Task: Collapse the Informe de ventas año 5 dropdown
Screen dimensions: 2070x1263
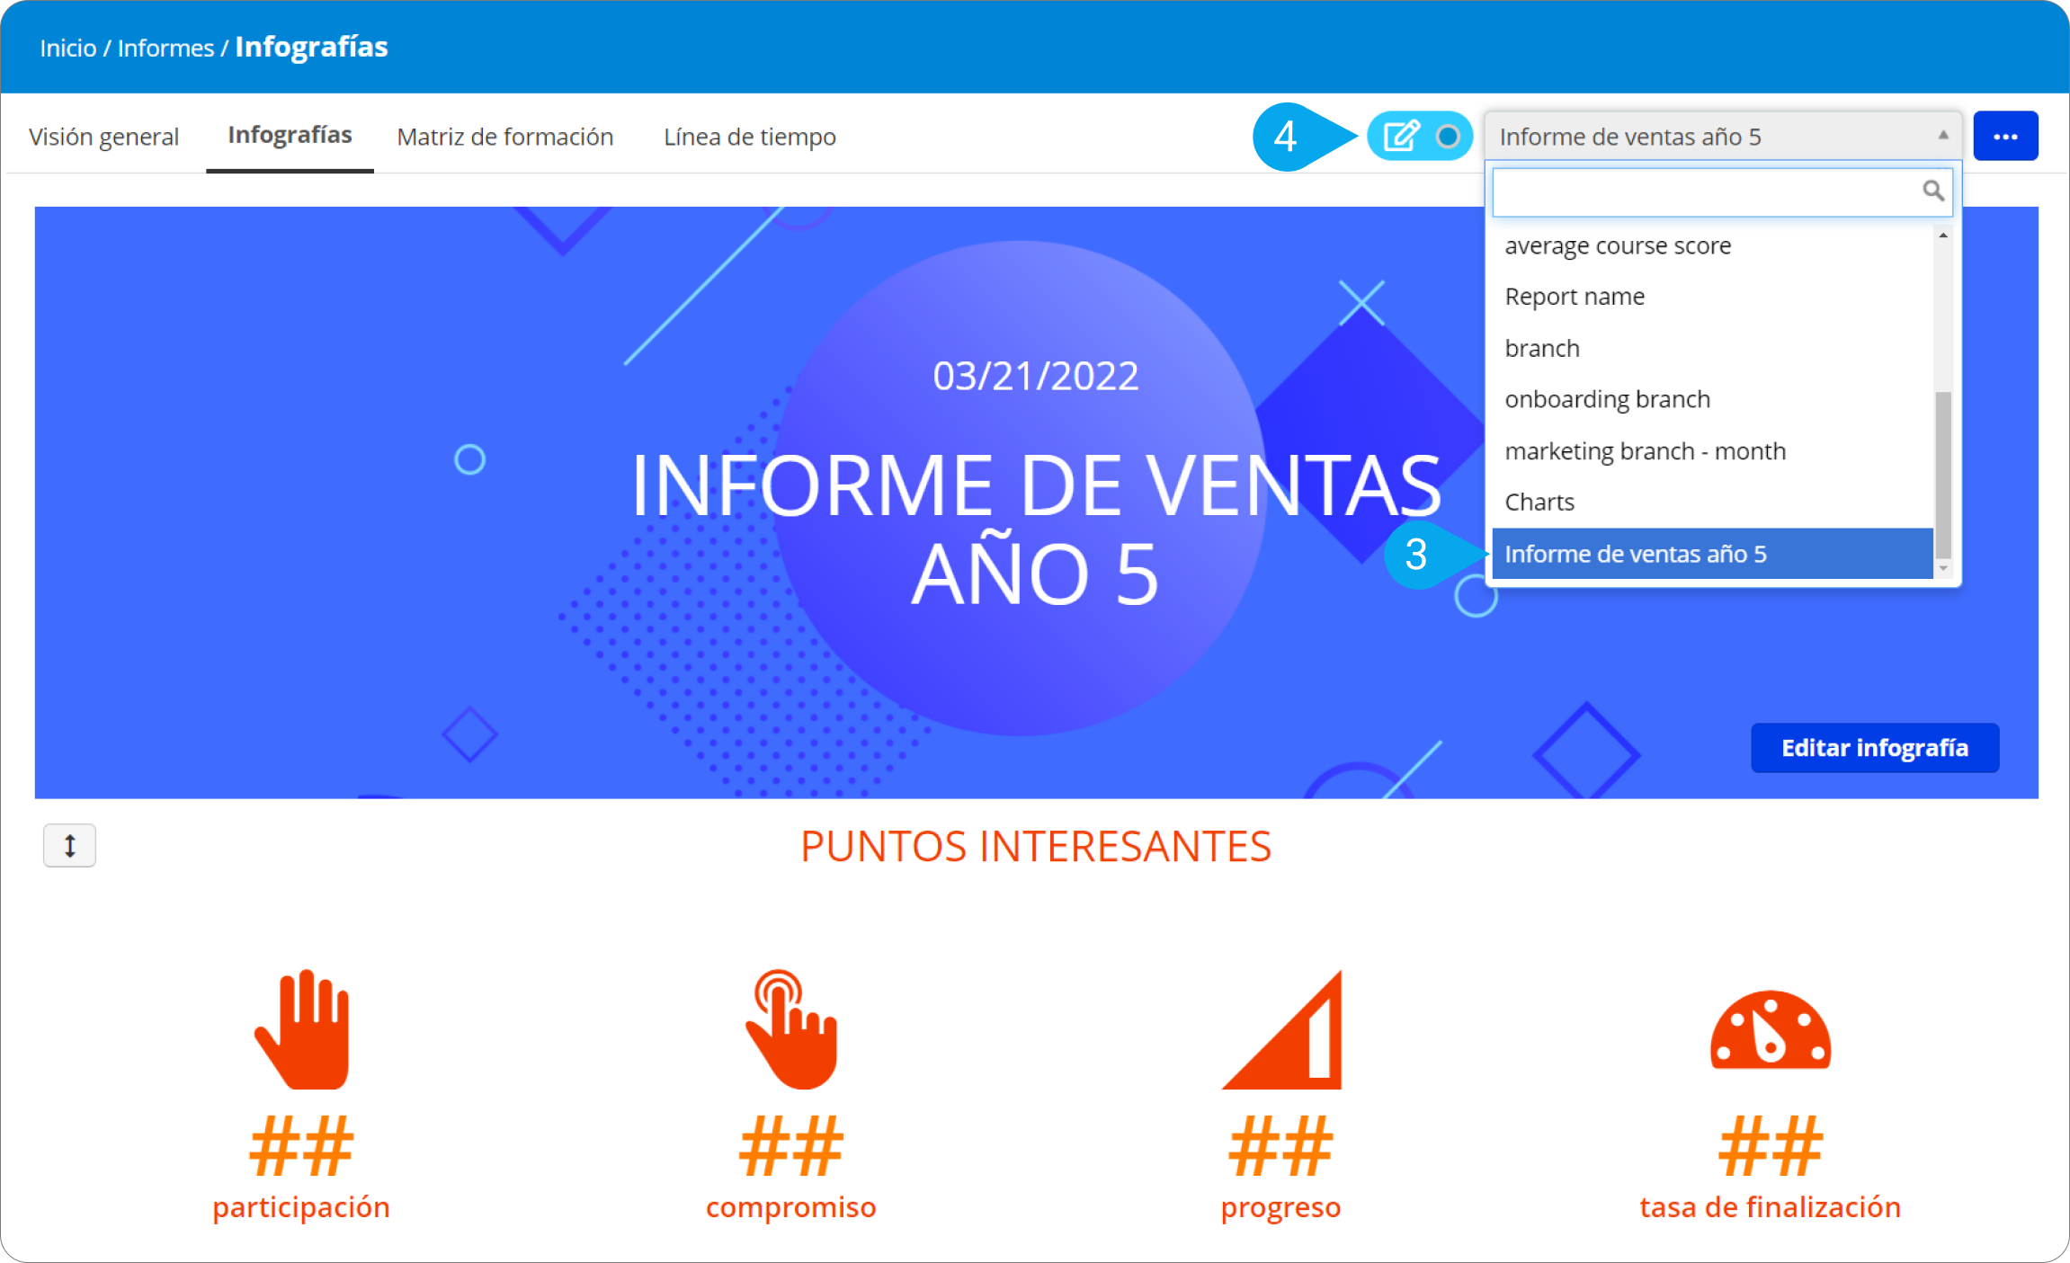Action: pos(1721,137)
